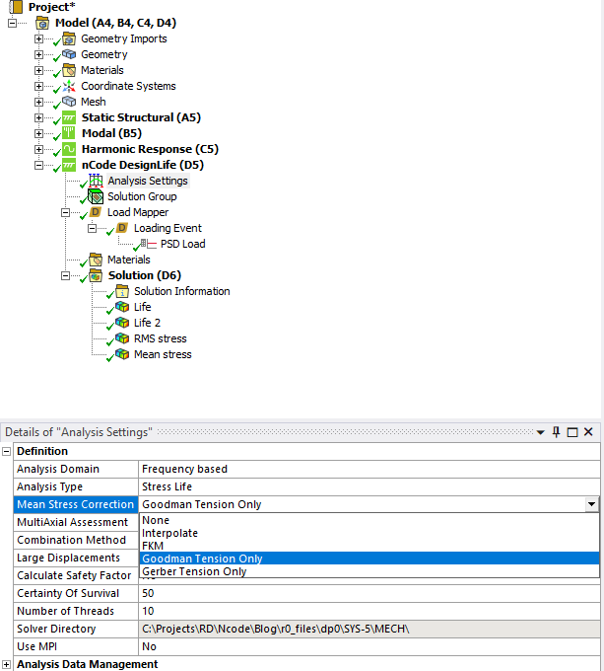Viewport: 604px width, 671px height.
Task: Open the Mean Stress Correction dropdown arrow
Action: 591,504
